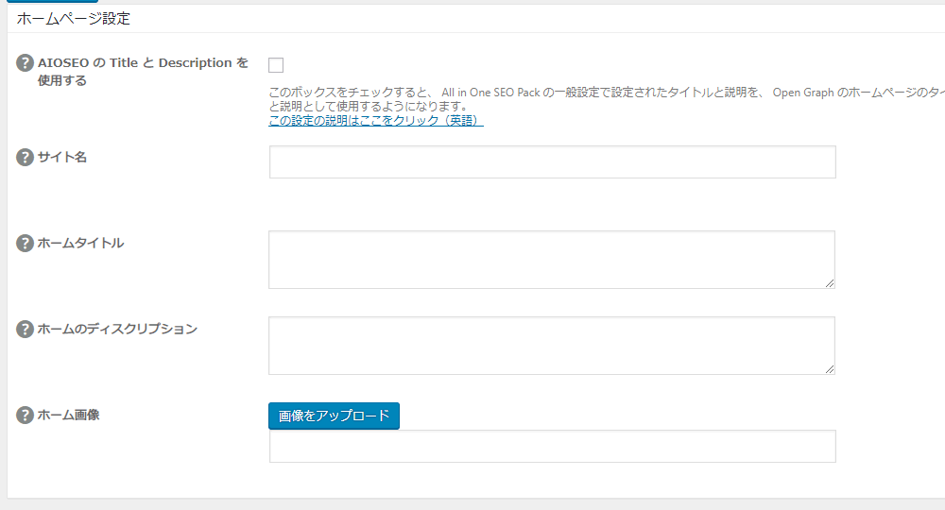This screenshot has height=510, width=945.
Task: Click the ホーム画像 label text
Action: (x=68, y=415)
